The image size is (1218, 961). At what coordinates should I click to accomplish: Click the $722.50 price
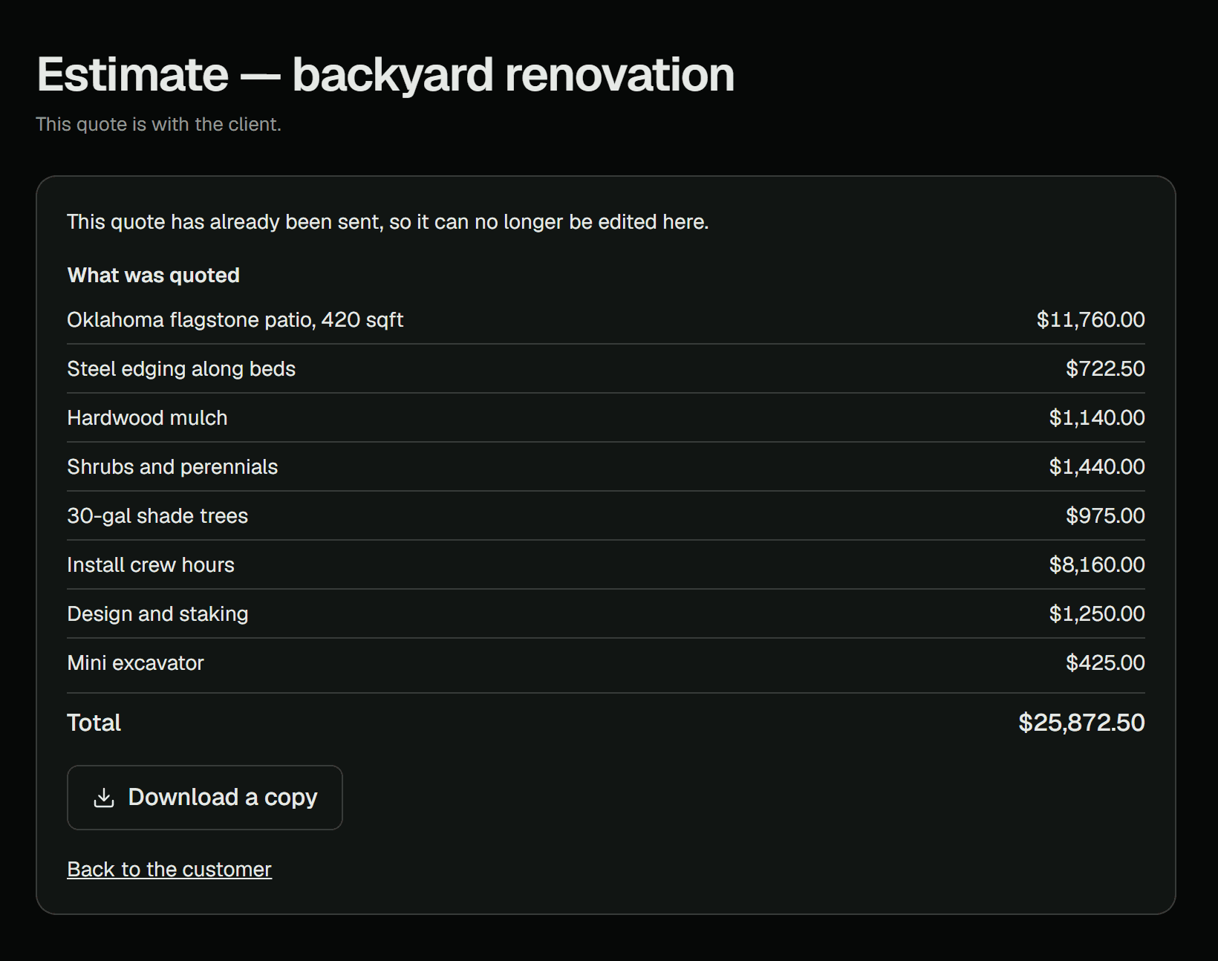(1105, 369)
